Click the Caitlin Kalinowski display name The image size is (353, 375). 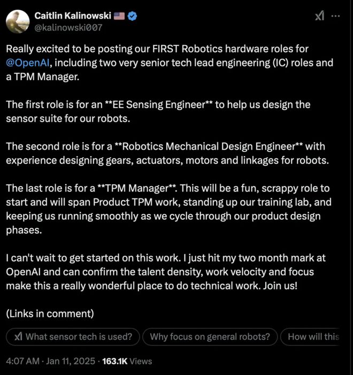(x=73, y=16)
